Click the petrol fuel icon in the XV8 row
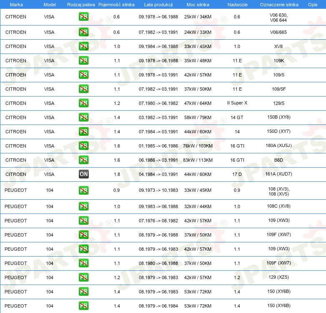The width and height of the screenshot is (326, 313). (83, 46)
